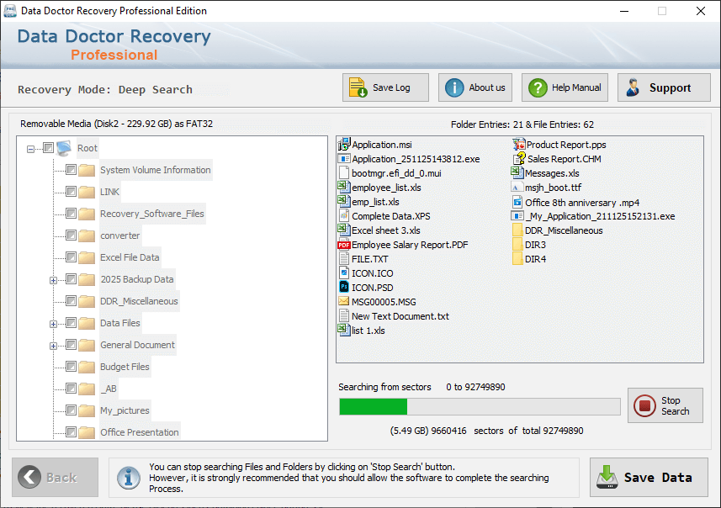721x508 pixels.
Task: Click the Application_251125143812.exe file icon
Action: [344, 159]
